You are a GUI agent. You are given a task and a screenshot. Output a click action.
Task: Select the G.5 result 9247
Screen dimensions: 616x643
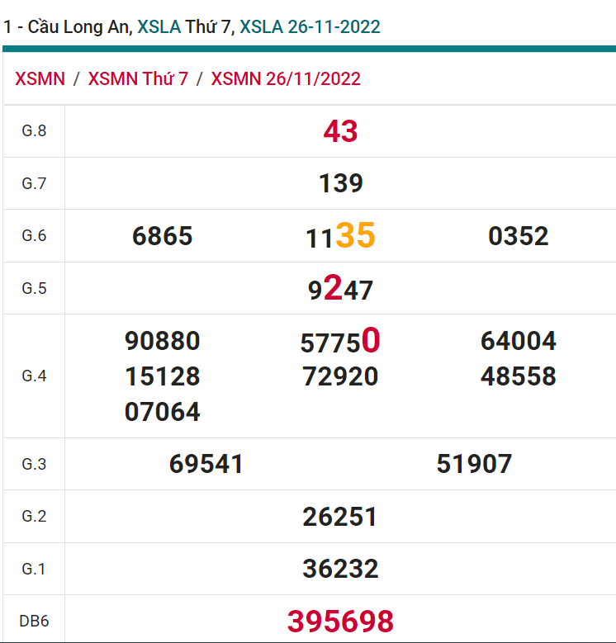point(340,289)
